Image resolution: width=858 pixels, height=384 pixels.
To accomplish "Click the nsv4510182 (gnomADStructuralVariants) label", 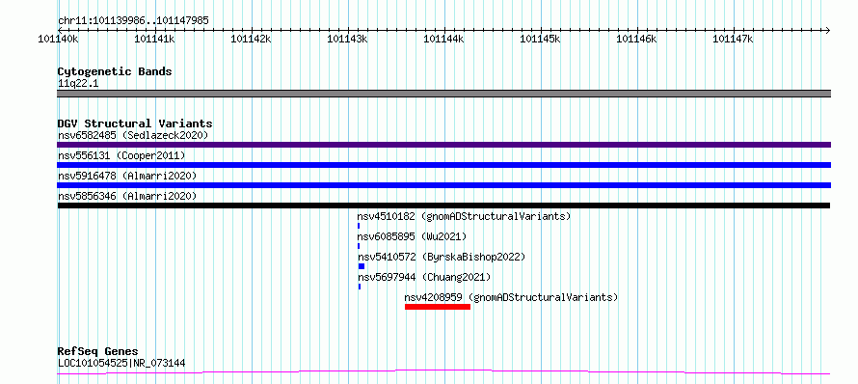I will click(x=464, y=216).
